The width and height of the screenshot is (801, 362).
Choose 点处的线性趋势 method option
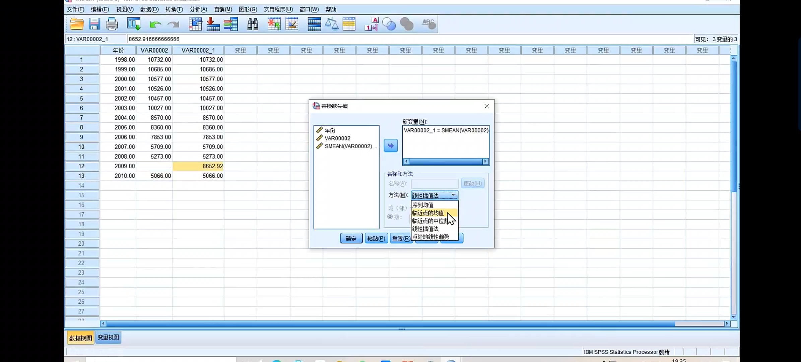click(430, 237)
